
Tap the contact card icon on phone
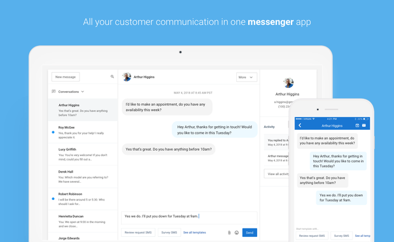click(x=357, y=125)
